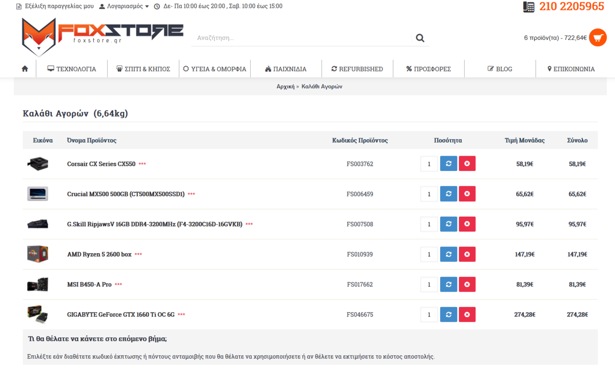The width and height of the screenshot is (615, 368).
Task: Click the 147,19€ amount in Σύνολο column
Action: click(577, 254)
